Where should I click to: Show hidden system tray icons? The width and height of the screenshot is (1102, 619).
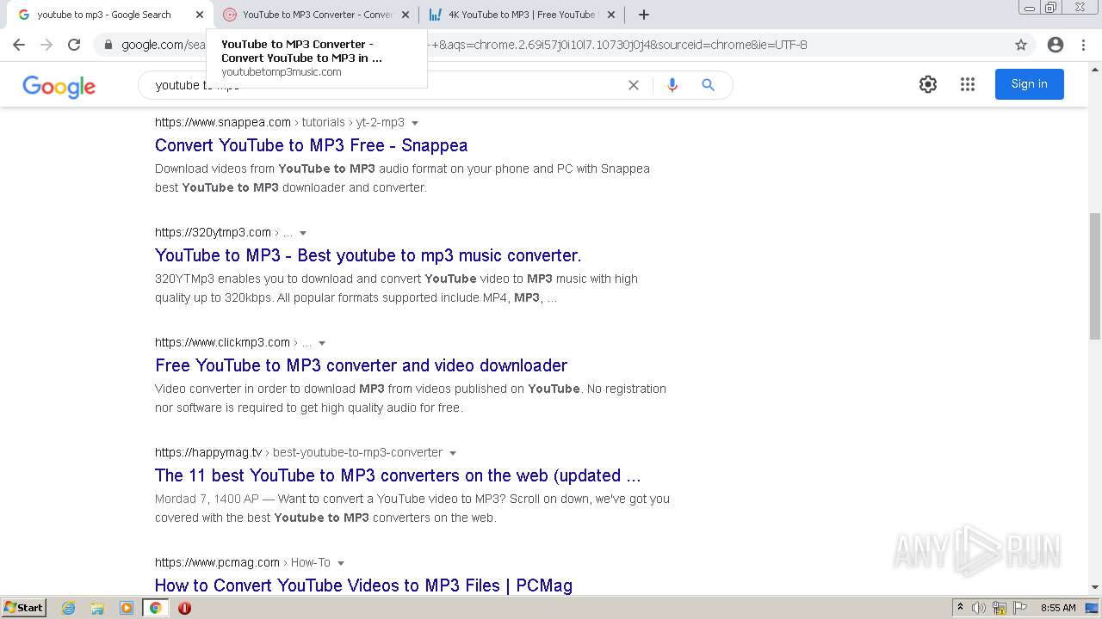[960, 608]
